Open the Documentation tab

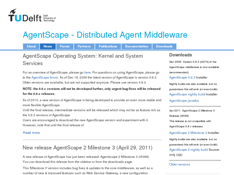click(x=136, y=46)
